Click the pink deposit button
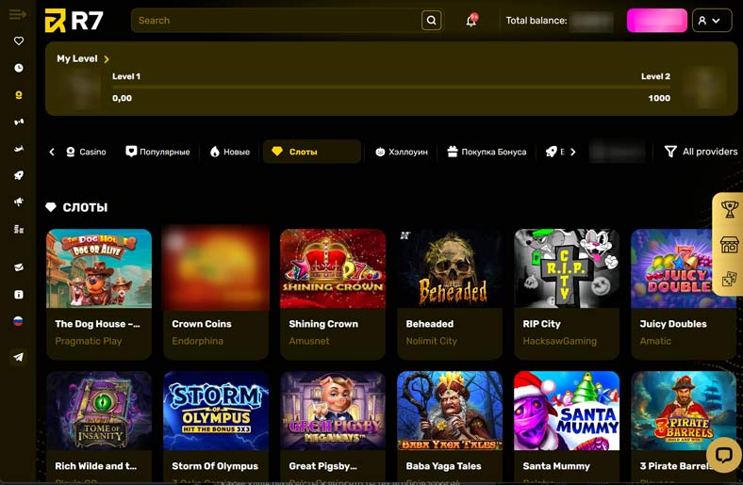 (x=656, y=21)
